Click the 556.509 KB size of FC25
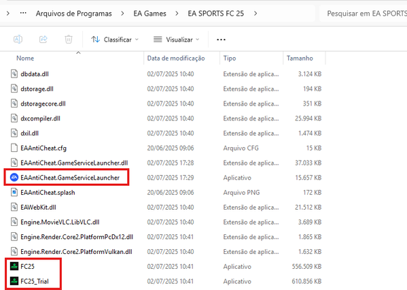Image resolution: width=407 pixels, height=290 pixels. [306, 267]
